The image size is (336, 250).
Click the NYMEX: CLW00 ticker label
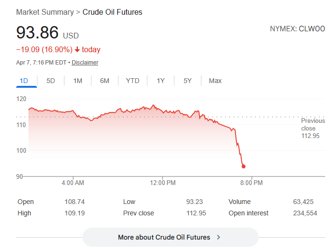[297, 29]
